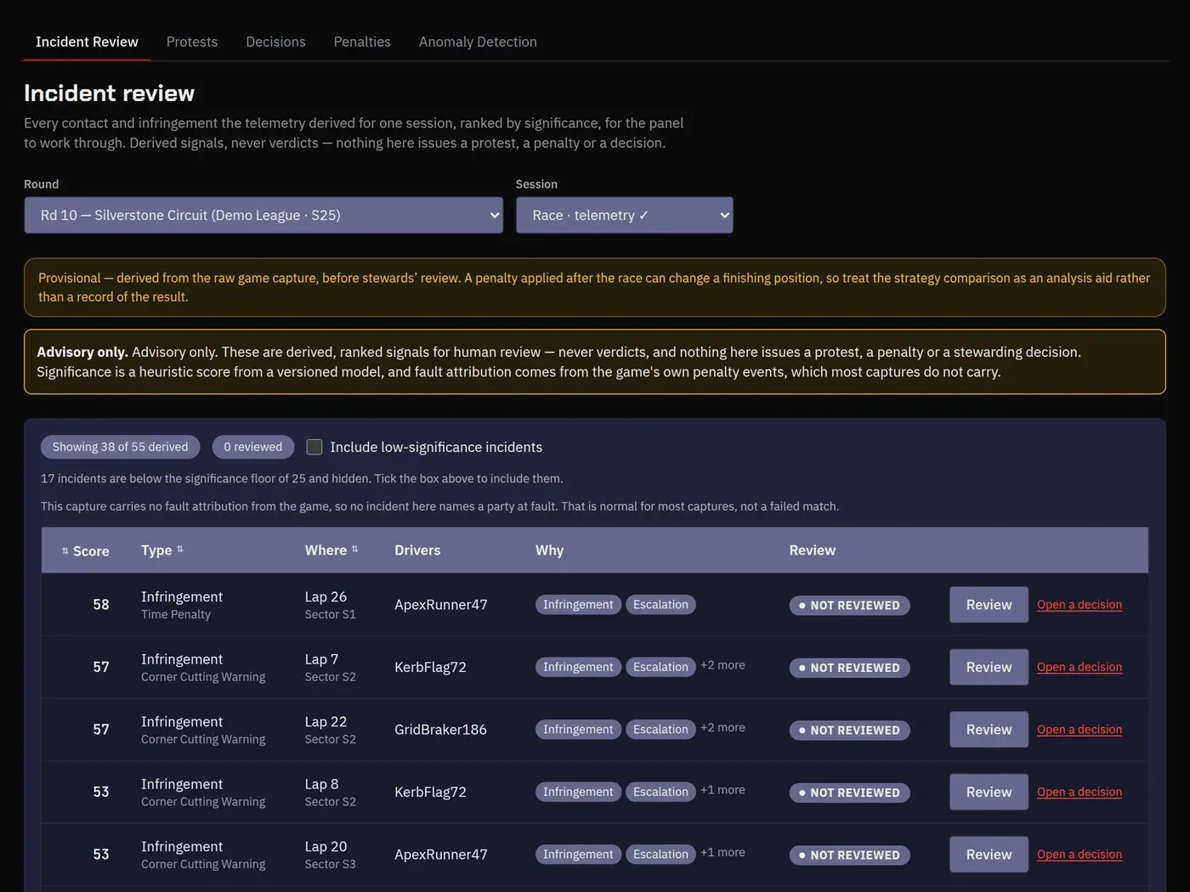This screenshot has width=1190, height=892.
Task: Review the KerbFlag72 Lap 8 incident
Action: point(989,792)
